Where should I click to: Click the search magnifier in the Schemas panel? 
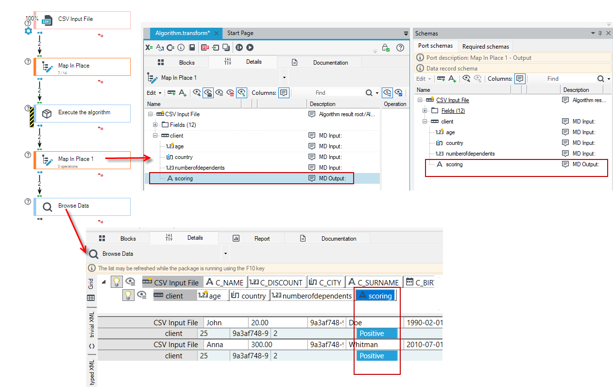601,78
